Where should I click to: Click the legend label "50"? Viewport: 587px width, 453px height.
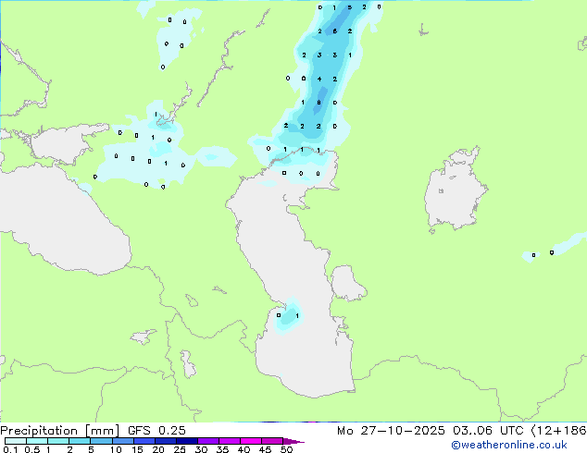286,449
